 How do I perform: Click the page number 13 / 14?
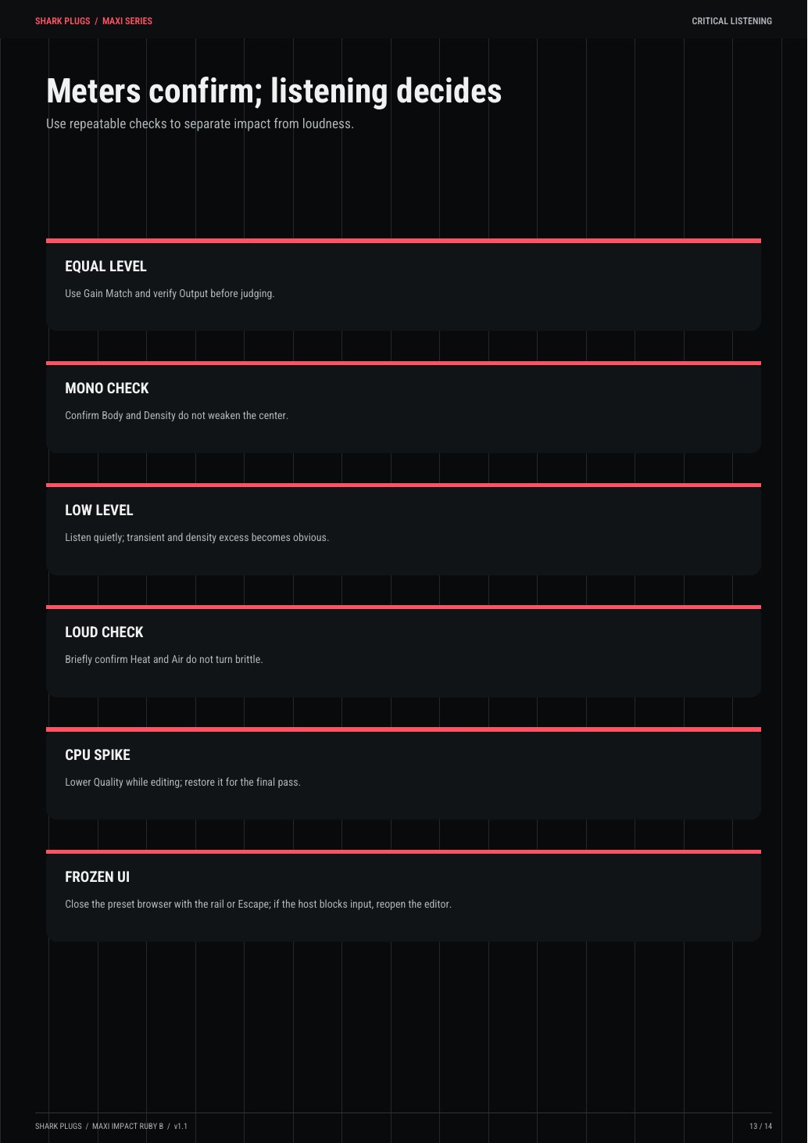pyautogui.click(x=760, y=1127)
